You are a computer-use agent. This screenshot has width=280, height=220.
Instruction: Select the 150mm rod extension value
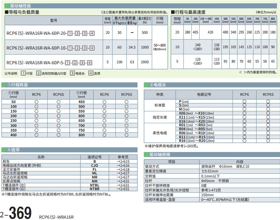click(x=207, y=195)
